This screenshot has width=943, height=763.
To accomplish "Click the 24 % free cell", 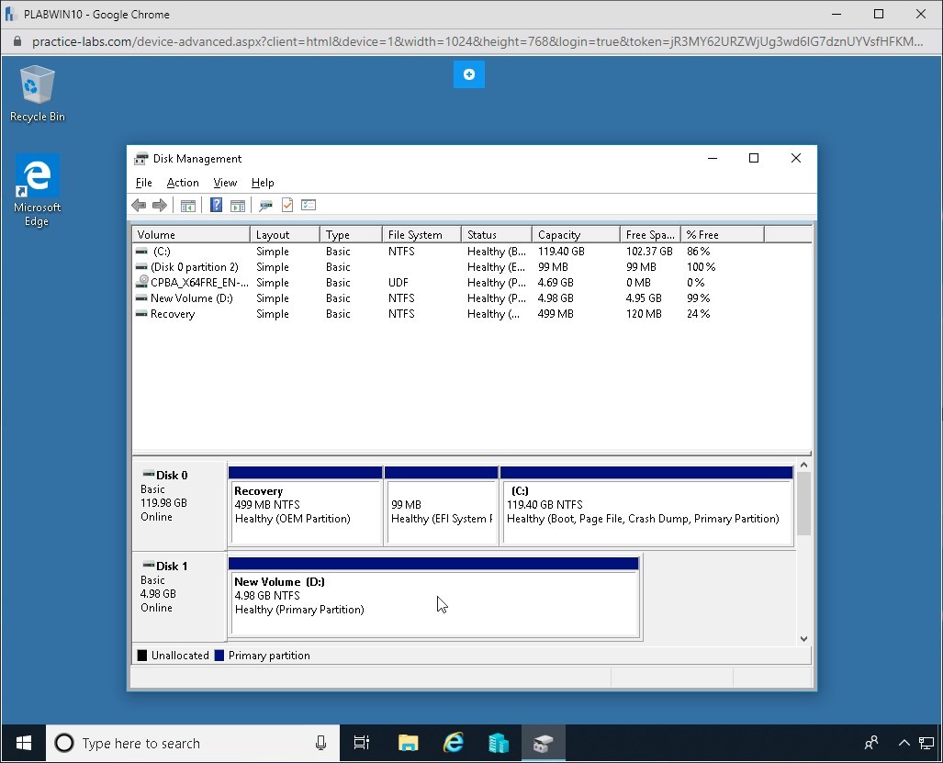I will coord(698,314).
